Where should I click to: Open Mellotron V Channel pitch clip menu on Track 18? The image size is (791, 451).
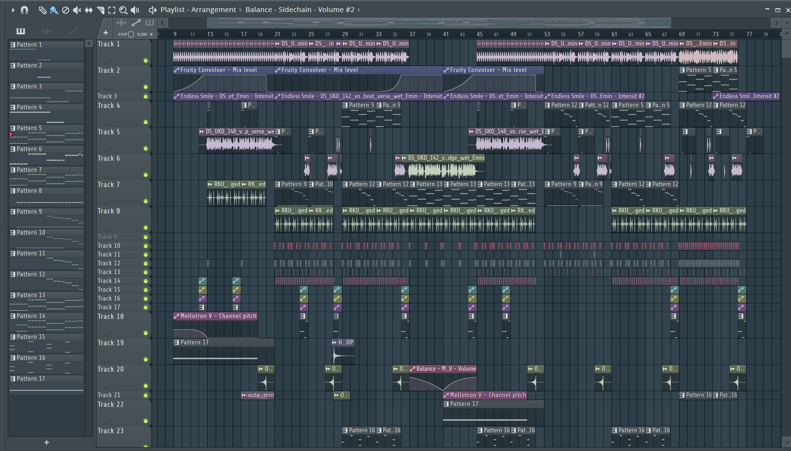177,316
